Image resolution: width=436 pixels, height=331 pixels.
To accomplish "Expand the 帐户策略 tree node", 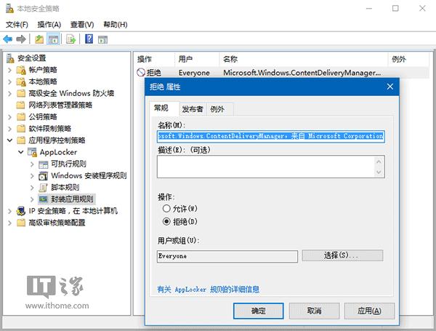I will 9,70.
